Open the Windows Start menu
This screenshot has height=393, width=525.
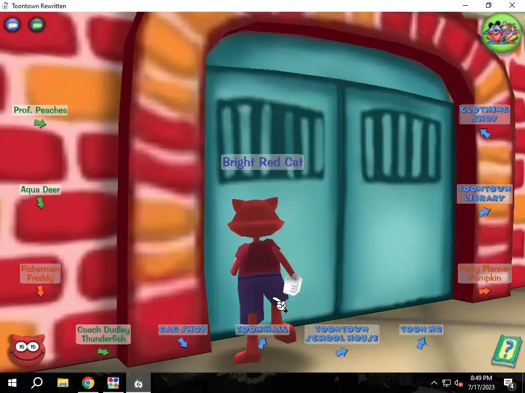coord(12,383)
